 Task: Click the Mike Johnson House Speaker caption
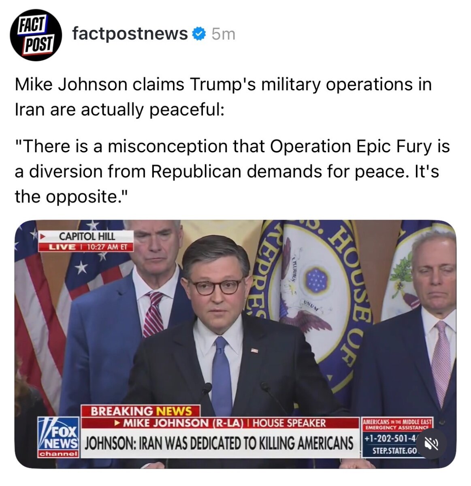pyautogui.click(x=220, y=423)
